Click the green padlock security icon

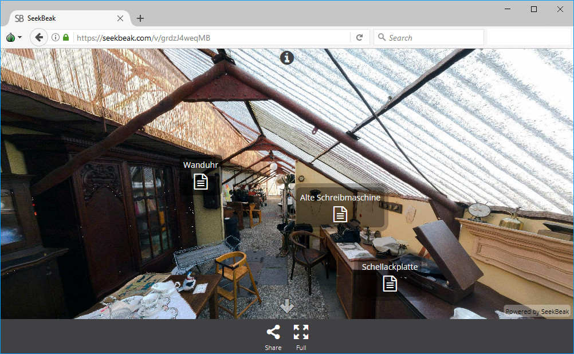pos(66,38)
